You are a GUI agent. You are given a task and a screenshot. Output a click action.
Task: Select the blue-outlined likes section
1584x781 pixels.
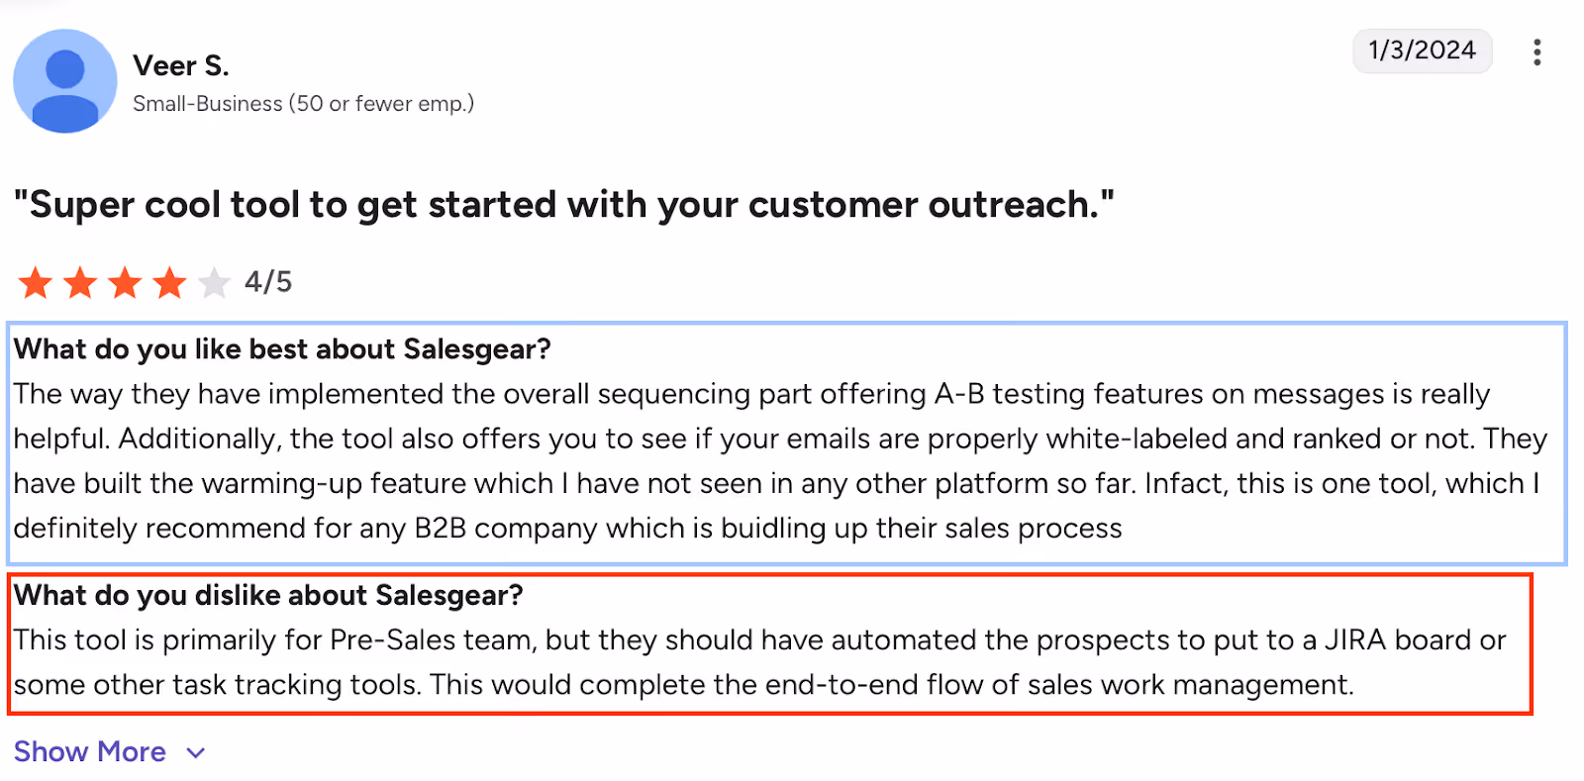pyautogui.click(x=787, y=442)
